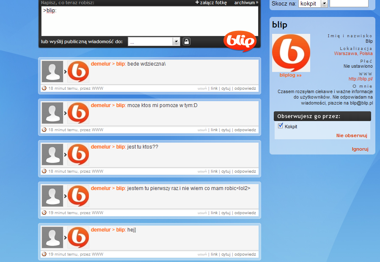The width and height of the screenshot is (380, 262).
Task: Click '18 minut temu, przez WWW' on 'jest tu ktos??'
Action: 76,171
